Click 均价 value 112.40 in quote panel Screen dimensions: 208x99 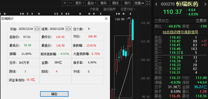(201, 78)
